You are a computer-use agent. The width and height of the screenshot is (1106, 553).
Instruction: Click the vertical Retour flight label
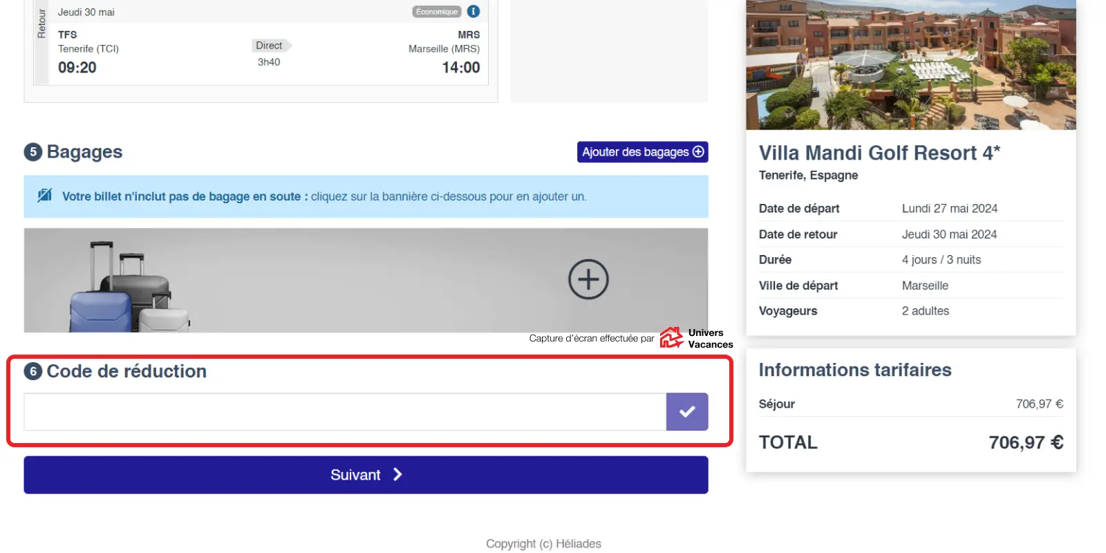(x=41, y=24)
